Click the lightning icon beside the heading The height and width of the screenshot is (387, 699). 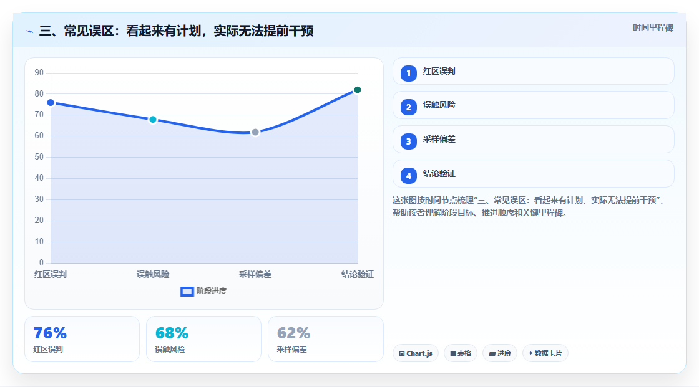click(30, 31)
